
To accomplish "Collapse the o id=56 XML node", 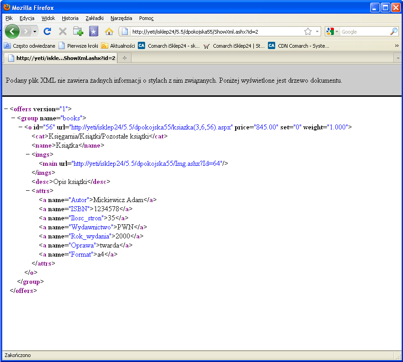I will point(20,127).
